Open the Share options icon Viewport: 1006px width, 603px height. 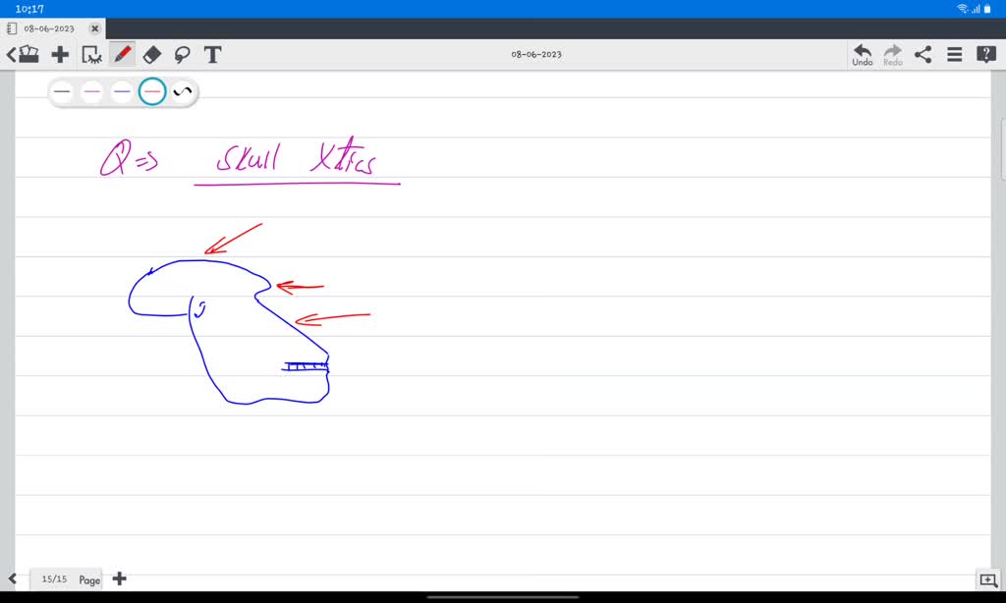point(922,55)
